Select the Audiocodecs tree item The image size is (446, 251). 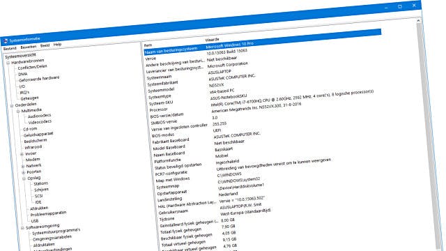(40, 116)
